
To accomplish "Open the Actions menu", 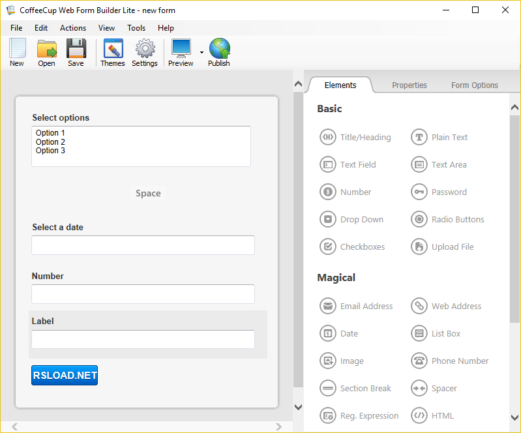I will [x=73, y=28].
